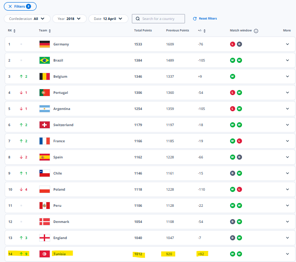The image size is (296, 262).
Task: Close the Filters panel button
Action: click(20, 6)
